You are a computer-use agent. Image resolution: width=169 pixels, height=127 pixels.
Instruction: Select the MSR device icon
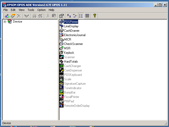[61, 48]
